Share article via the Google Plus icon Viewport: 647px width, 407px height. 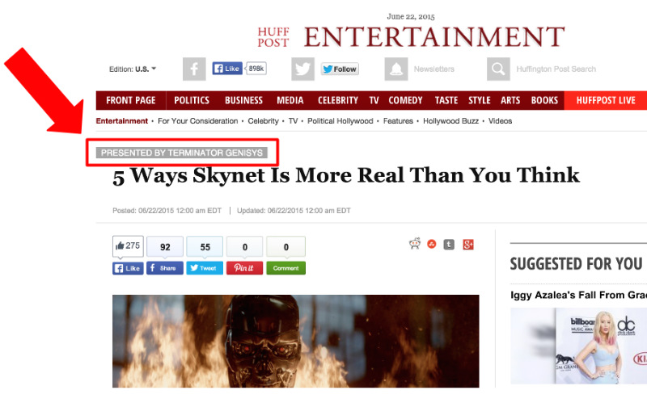pyautogui.click(x=468, y=245)
